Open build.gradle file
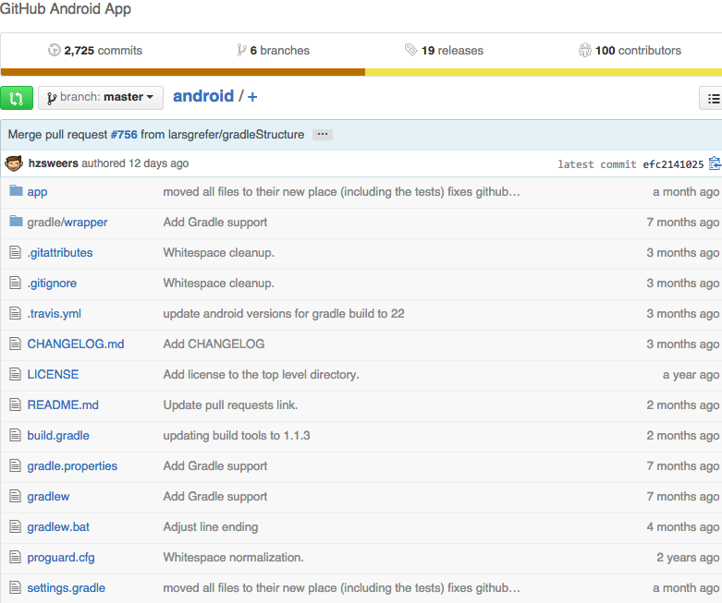Viewport: 722px width, 603px height. pos(58,436)
